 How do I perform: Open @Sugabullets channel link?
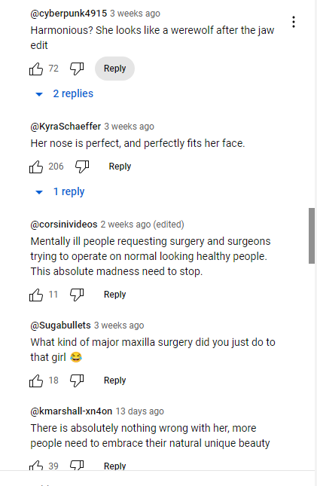(x=60, y=326)
